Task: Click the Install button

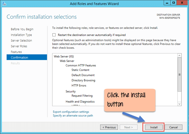Action: [x=154, y=127]
